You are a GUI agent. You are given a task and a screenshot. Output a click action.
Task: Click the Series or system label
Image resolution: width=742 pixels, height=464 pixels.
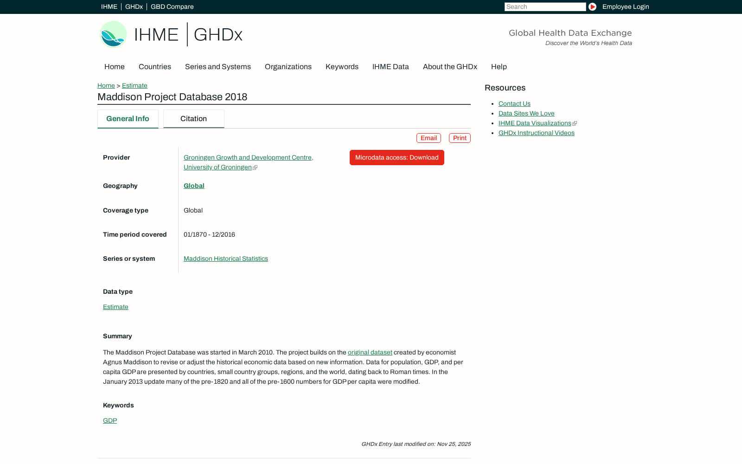pyautogui.click(x=129, y=259)
